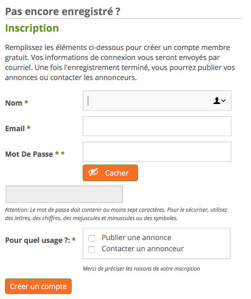The image size is (251, 299).
Task: Click the Contacter un annonceur label text
Action: click(143, 249)
